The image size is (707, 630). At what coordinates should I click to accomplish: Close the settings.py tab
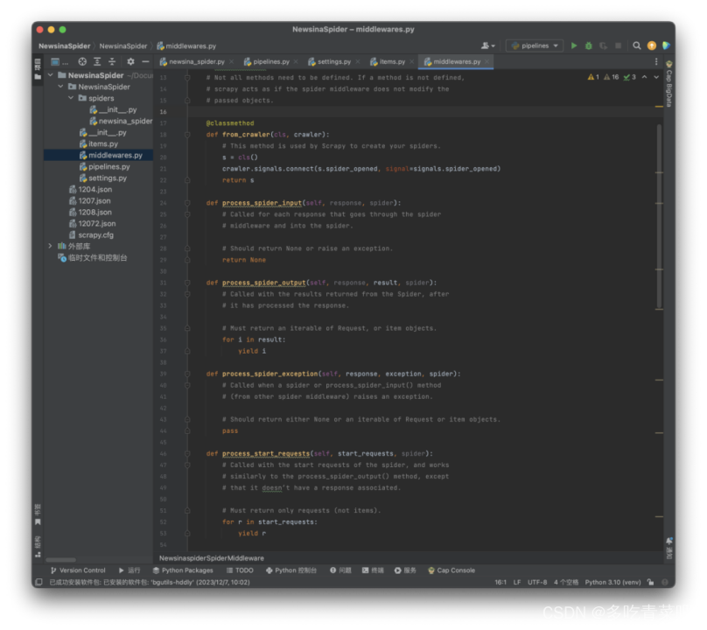point(358,62)
